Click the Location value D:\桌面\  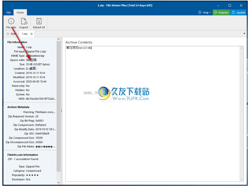(x=31, y=69)
